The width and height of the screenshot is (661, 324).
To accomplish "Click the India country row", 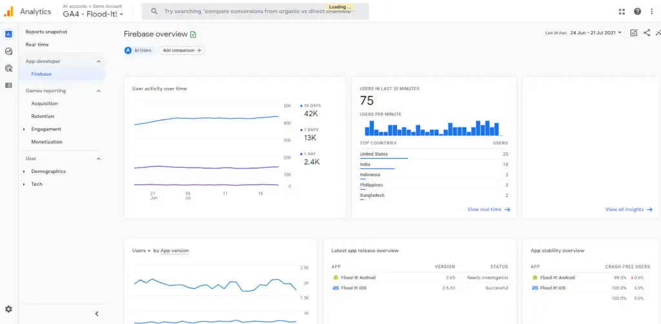I will 434,165.
